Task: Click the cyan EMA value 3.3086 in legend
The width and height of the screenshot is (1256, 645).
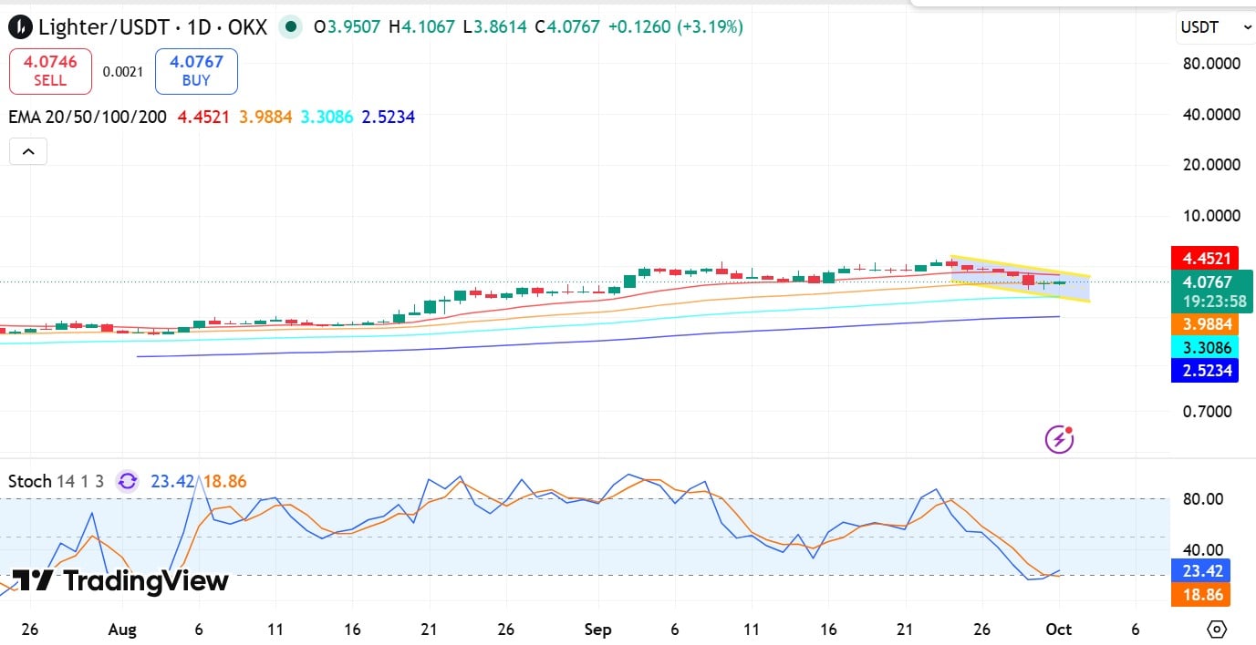Action: [x=327, y=117]
